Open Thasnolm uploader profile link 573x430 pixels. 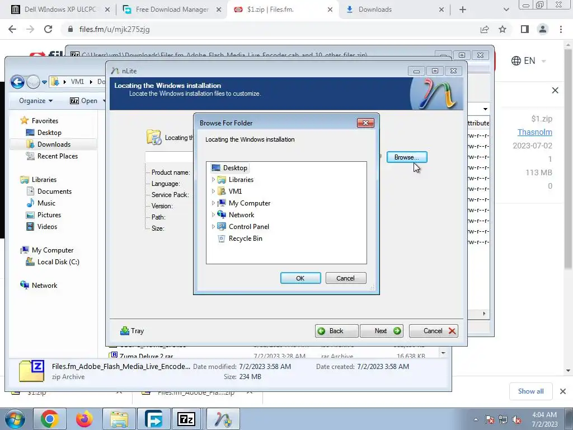coord(534,132)
